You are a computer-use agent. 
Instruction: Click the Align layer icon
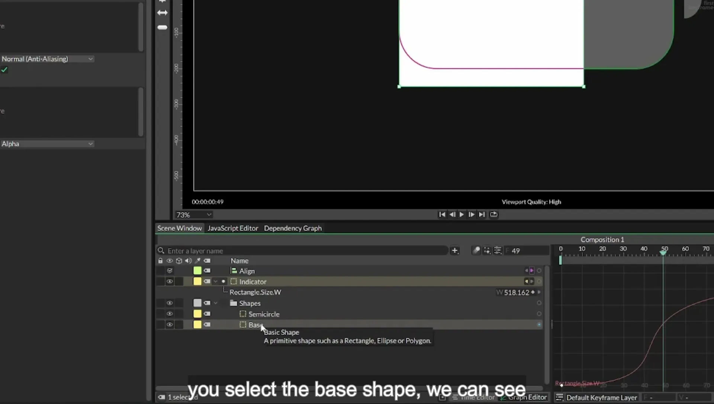pyautogui.click(x=234, y=271)
